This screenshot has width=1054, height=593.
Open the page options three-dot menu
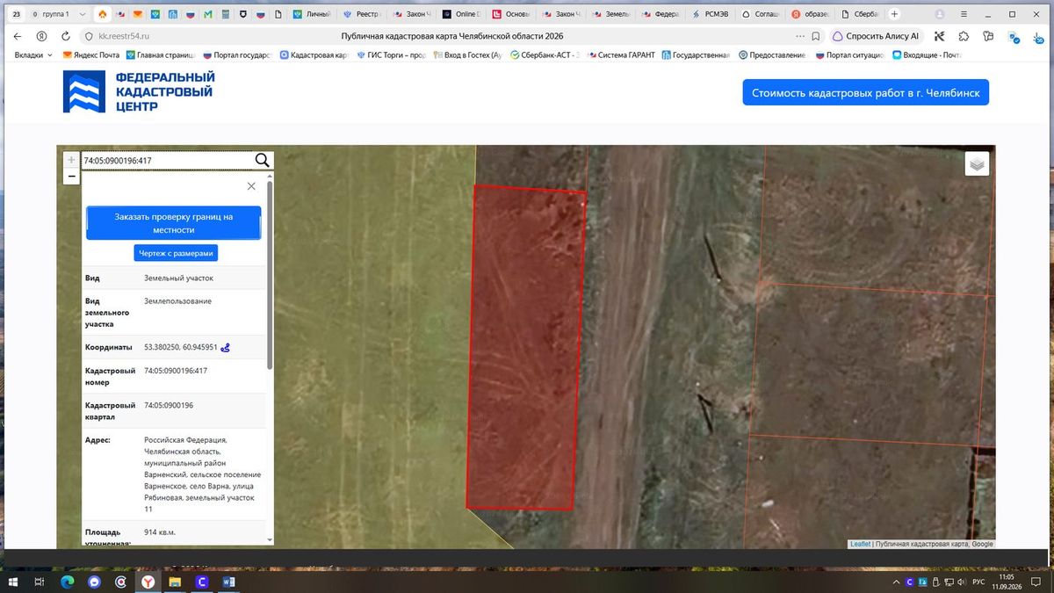799,36
